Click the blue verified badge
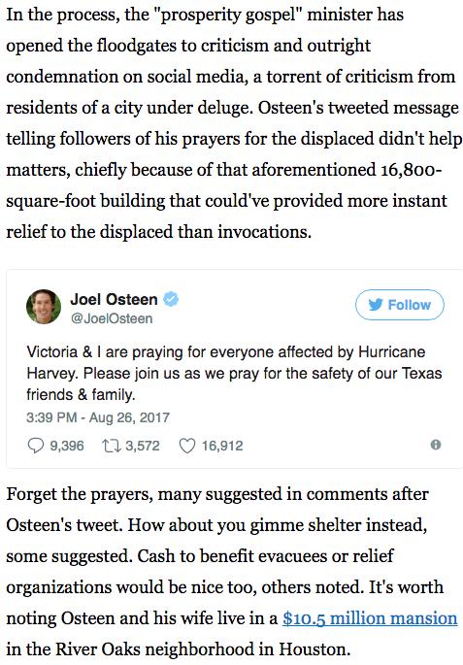This screenshot has width=463, height=665. point(171,299)
